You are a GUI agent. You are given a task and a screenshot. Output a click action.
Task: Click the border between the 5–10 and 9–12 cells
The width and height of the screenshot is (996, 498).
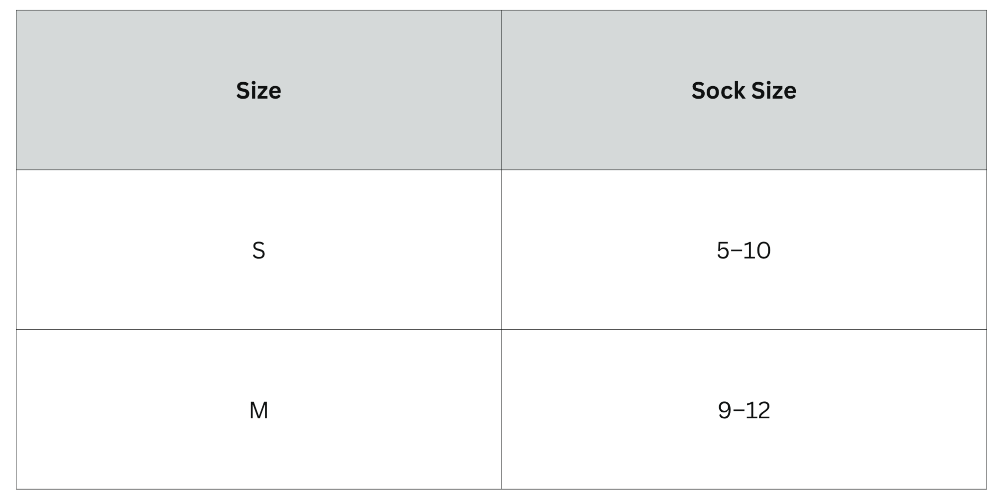pos(744,329)
